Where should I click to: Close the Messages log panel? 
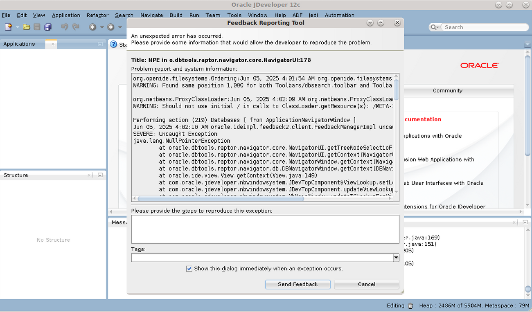click(514, 222)
